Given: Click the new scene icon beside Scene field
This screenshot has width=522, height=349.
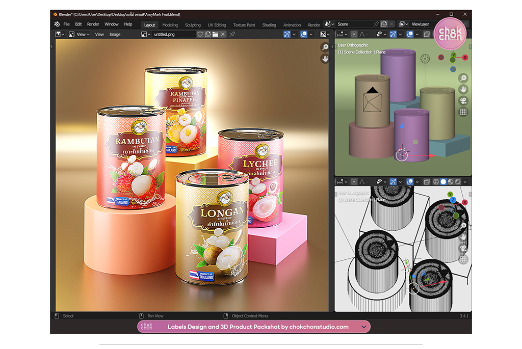Looking at the screenshot, I should tap(384, 24).
